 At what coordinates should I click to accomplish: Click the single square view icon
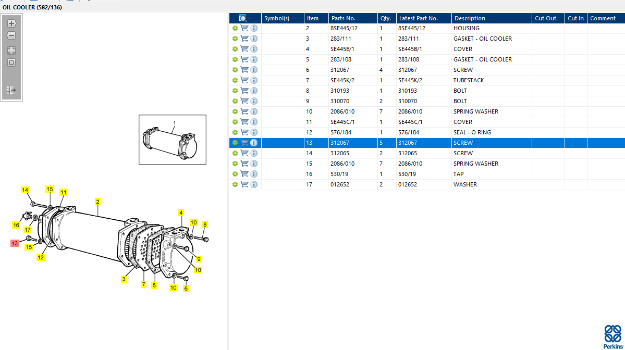click(11, 63)
